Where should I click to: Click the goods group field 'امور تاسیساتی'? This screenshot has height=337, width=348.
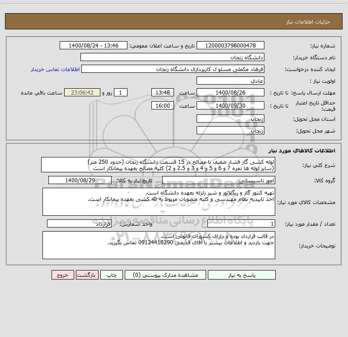(219, 180)
